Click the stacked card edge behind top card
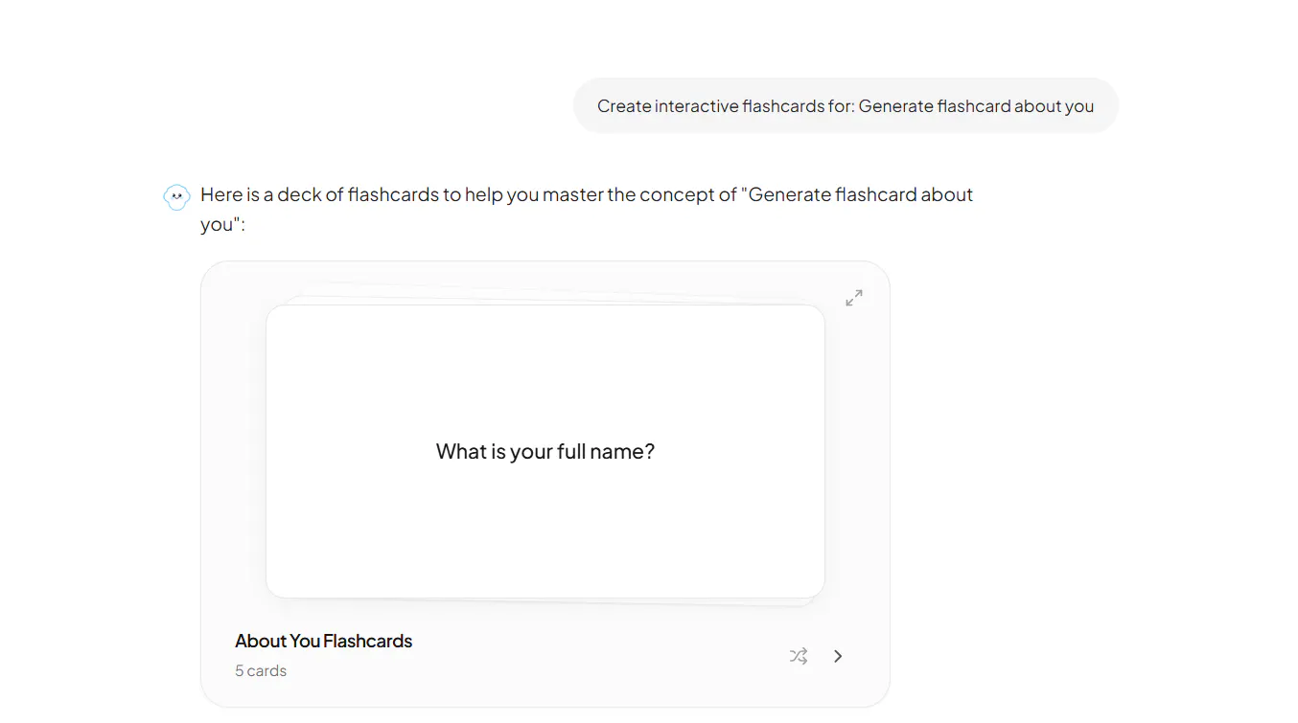 [546, 300]
